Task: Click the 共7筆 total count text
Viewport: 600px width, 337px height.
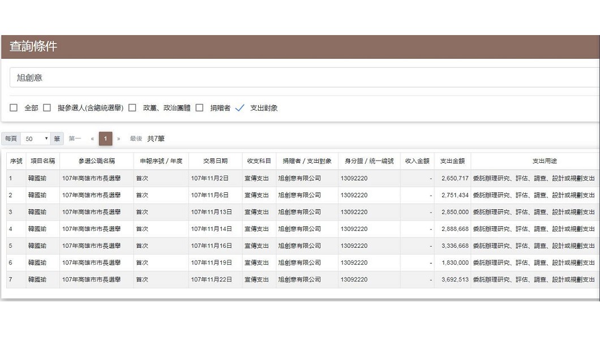Action: point(156,139)
